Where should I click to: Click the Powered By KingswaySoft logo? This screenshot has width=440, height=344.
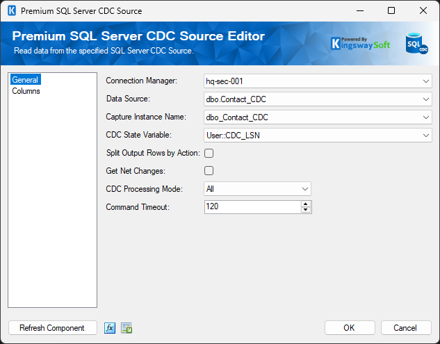pyautogui.click(x=360, y=44)
